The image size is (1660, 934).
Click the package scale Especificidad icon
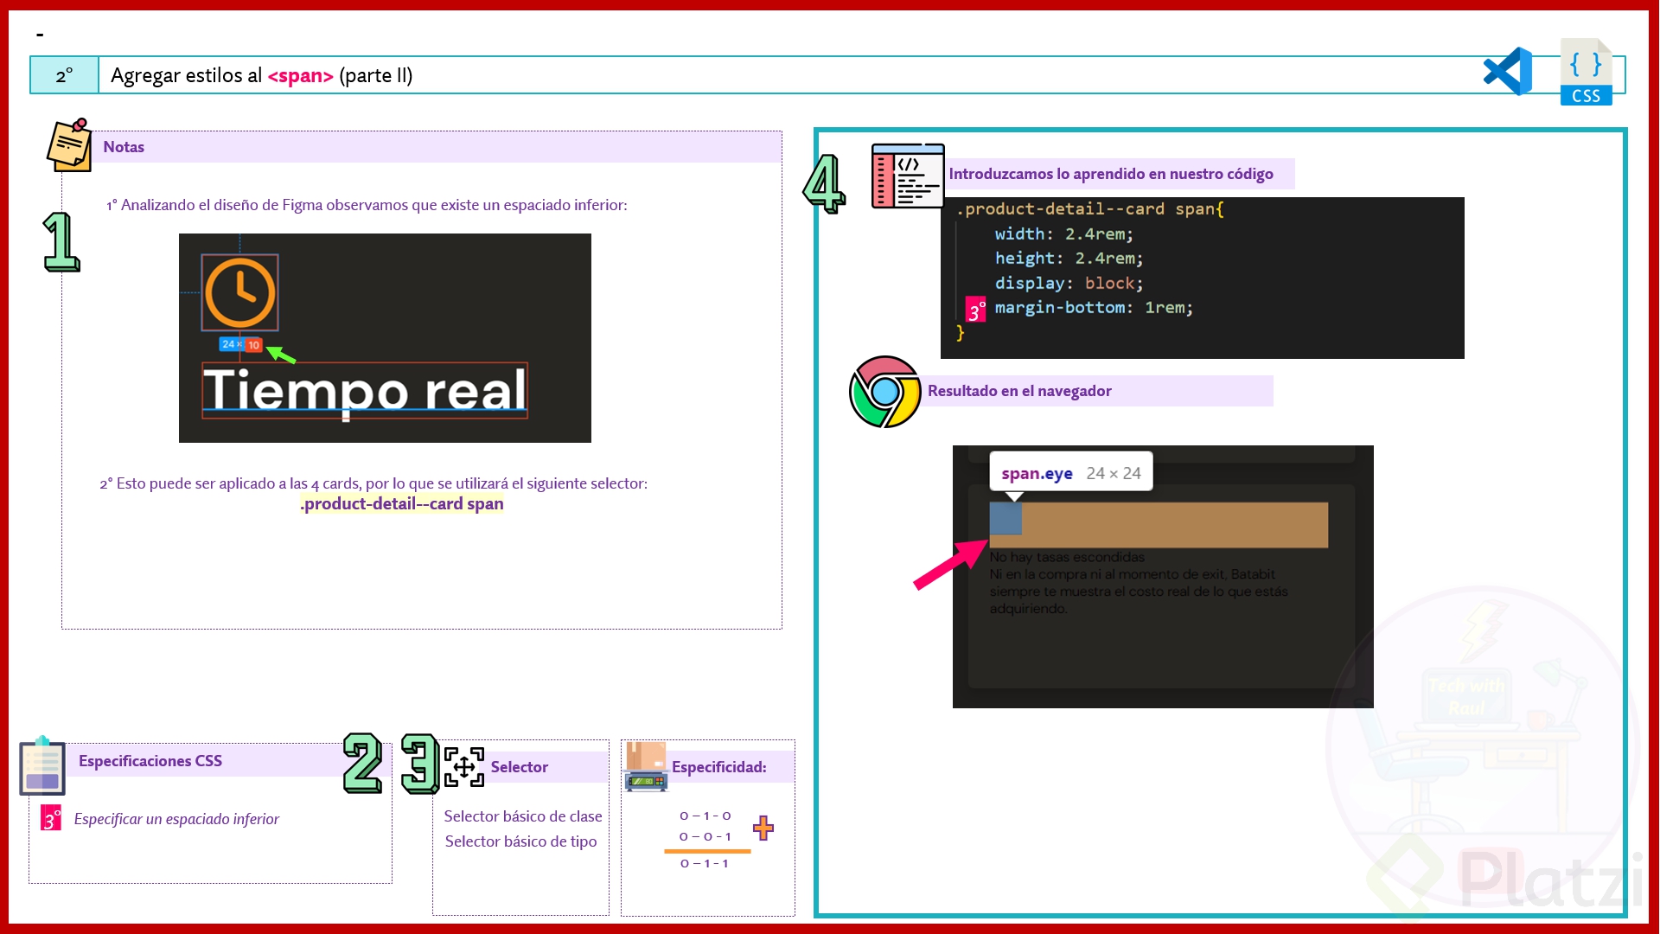pyautogui.click(x=646, y=767)
